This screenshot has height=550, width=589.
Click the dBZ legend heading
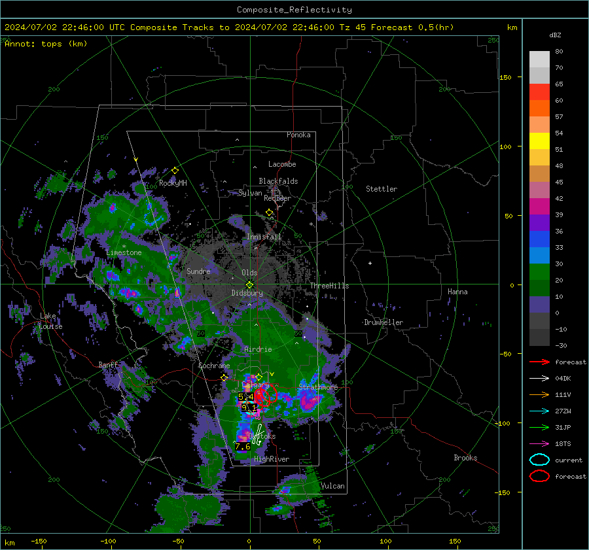[x=555, y=35]
